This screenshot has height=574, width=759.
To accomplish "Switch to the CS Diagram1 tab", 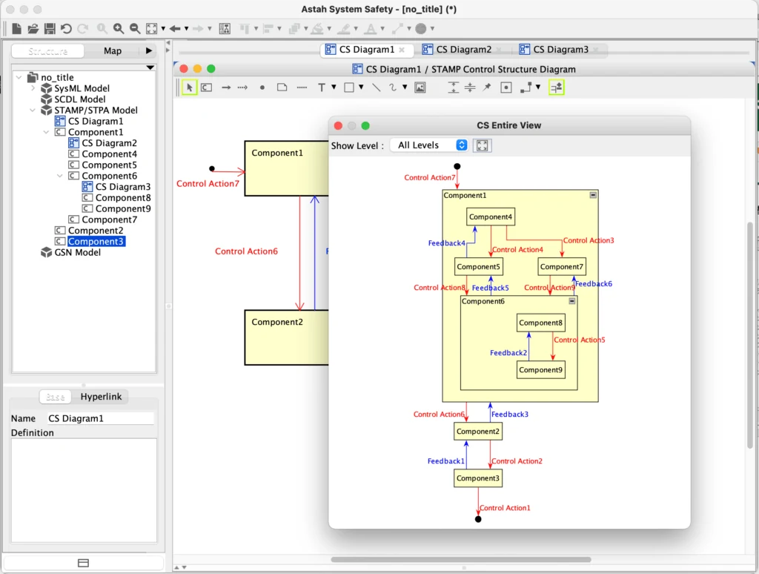I will [366, 50].
